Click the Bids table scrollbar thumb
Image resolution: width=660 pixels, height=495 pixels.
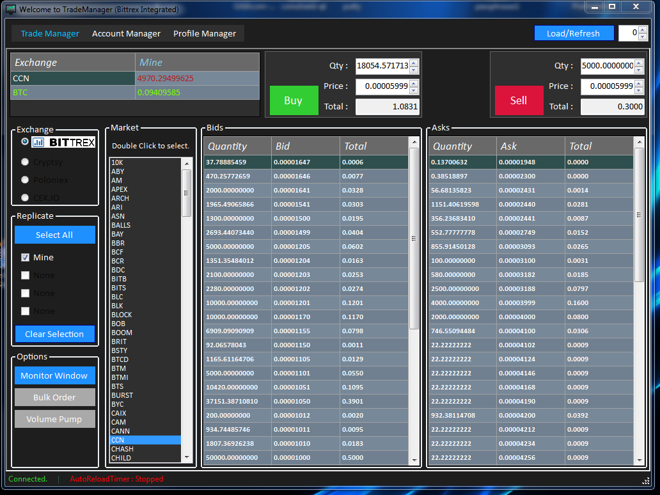click(x=414, y=239)
